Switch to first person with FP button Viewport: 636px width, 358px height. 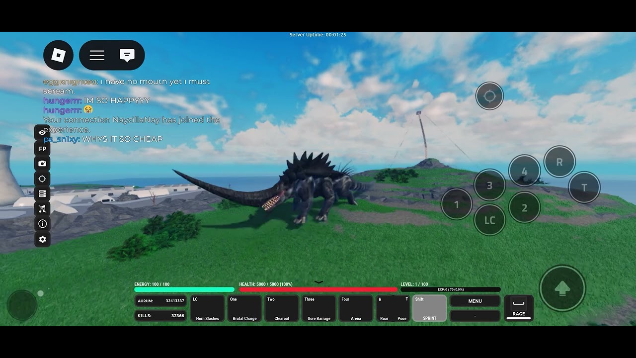(x=42, y=149)
